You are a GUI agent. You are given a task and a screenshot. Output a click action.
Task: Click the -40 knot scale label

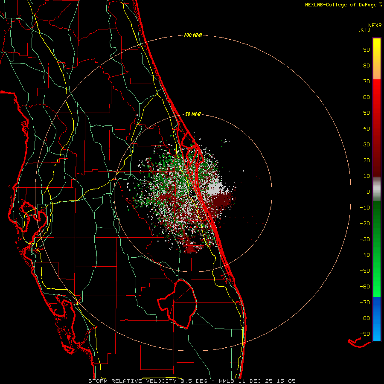(x=365, y=255)
